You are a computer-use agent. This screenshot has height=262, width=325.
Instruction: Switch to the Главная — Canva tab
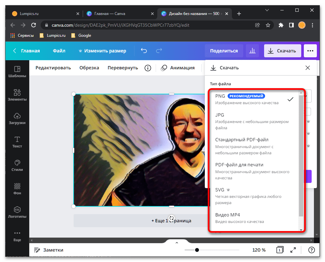(x=110, y=14)
